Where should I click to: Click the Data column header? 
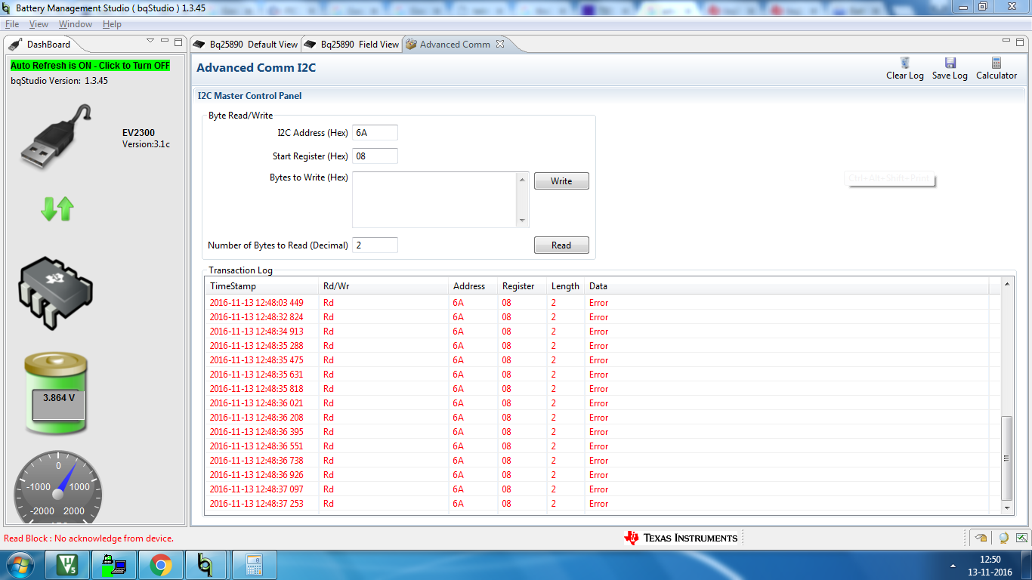[x=786, y=286]
